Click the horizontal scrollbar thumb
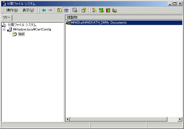Image resolution: width=184 pixels, height=129 pixels. 119,119
